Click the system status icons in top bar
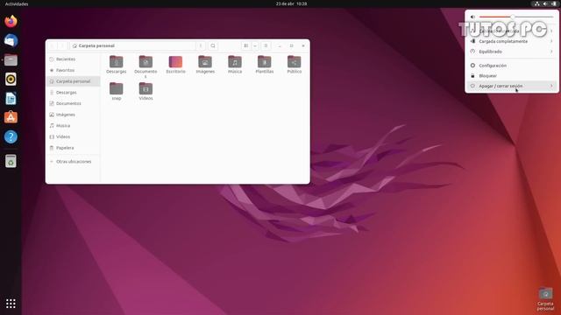Screen dimensions: 561x315 [545, 3]
